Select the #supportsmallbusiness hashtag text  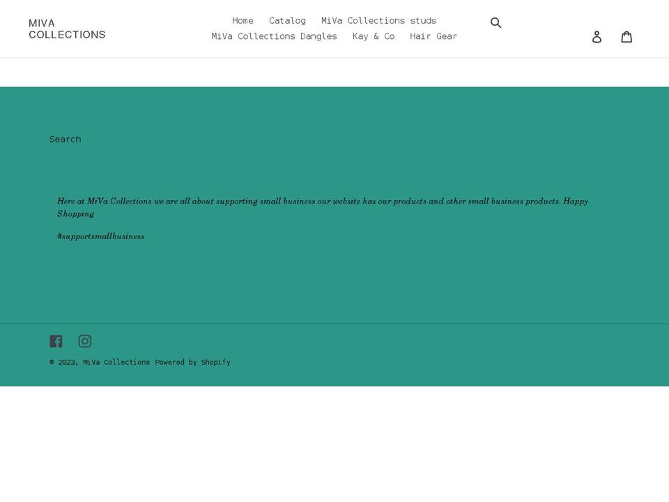click(x=100, y=236)
